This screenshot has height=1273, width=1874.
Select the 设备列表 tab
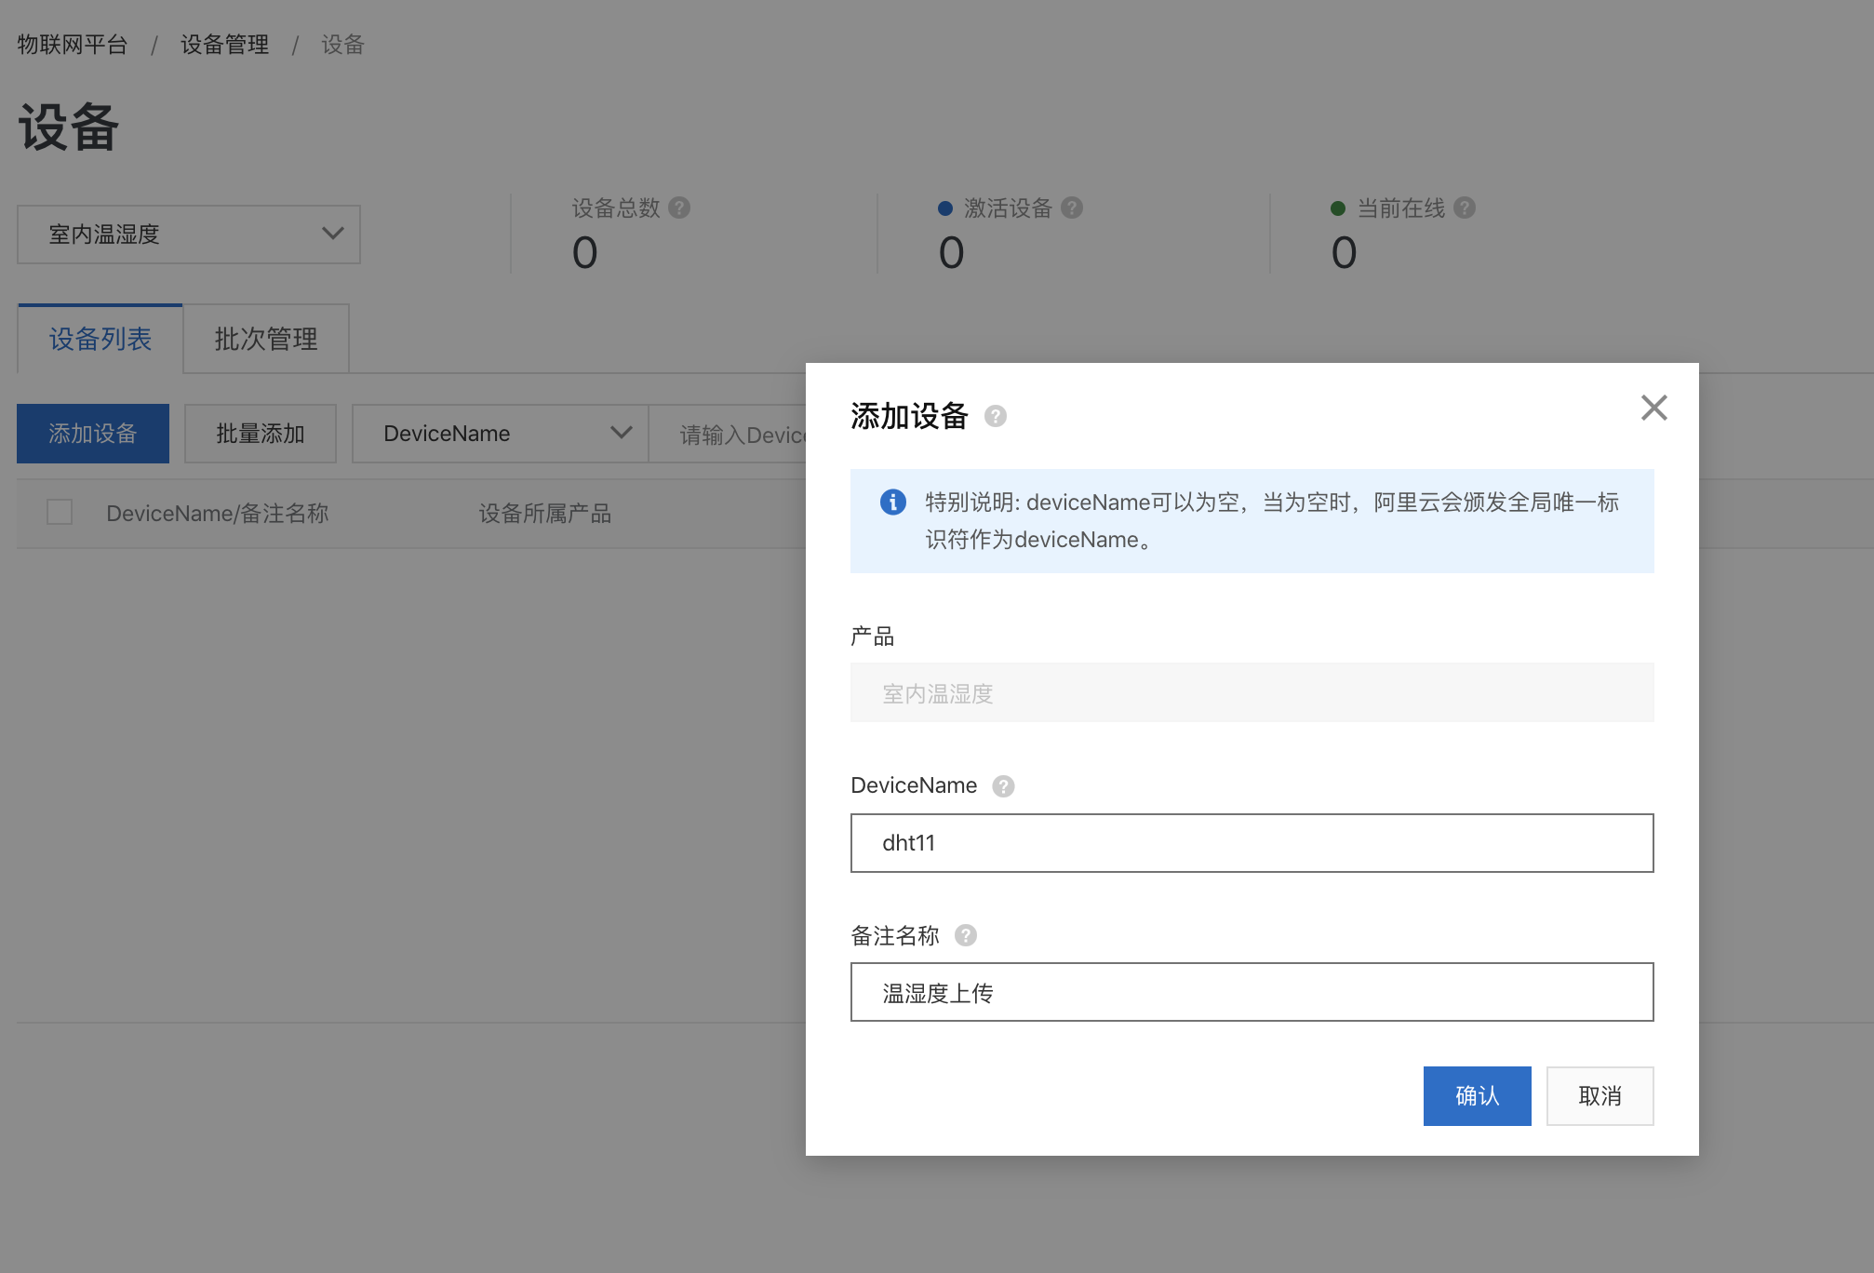click(100, 339)
